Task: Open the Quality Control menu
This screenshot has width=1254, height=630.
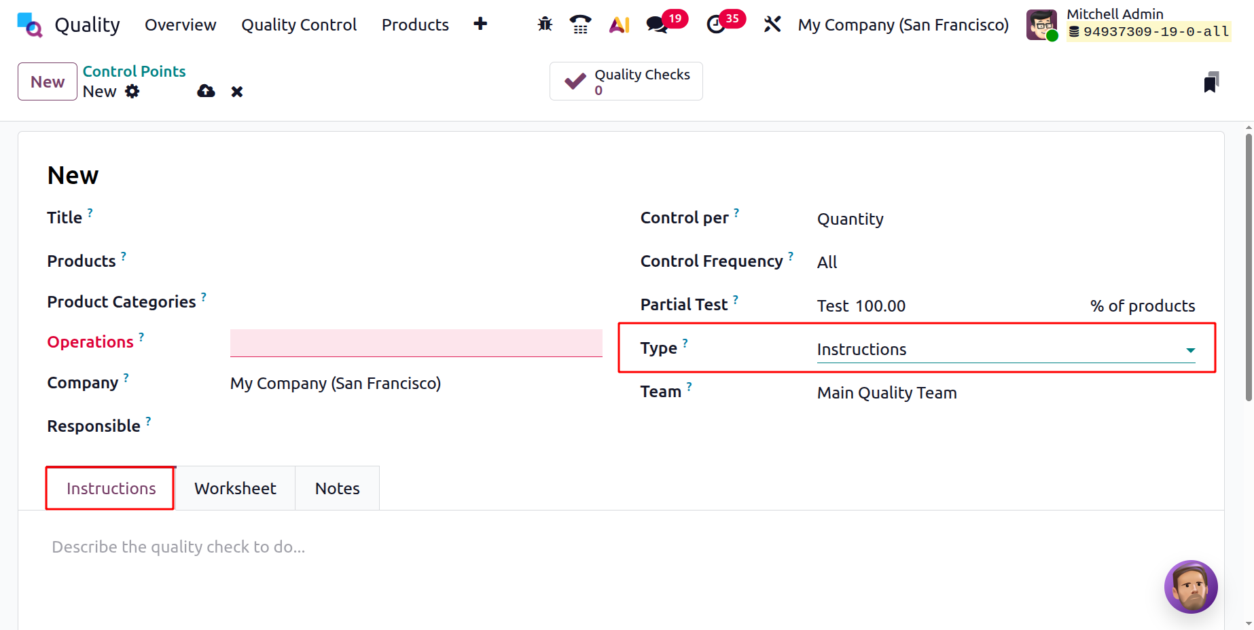Action: [x=299, y=24]
